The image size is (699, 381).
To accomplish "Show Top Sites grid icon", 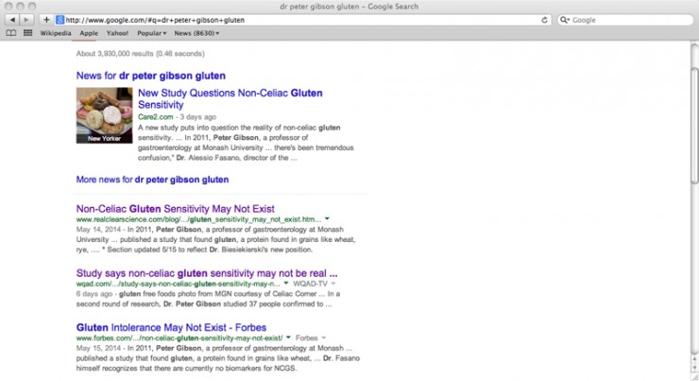I will click(x=27, y=33).
